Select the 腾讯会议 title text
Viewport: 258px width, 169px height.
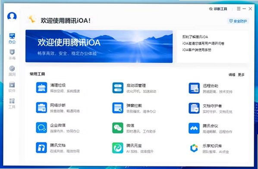[211, 126]
